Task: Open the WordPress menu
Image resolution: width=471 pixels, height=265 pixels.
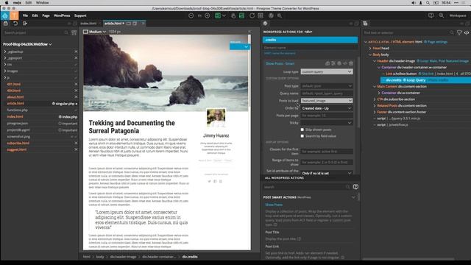Action: 62,15
